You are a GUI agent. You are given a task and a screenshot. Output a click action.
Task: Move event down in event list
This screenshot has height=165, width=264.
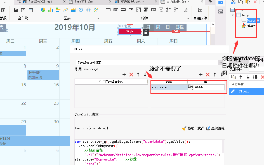(x=248, y=77)
